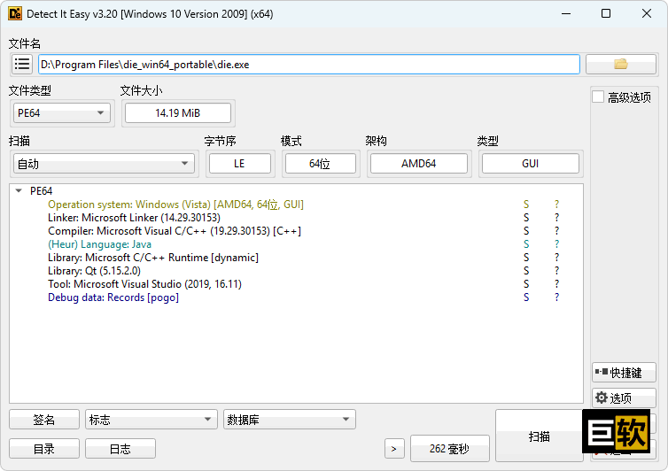Click S in the Language: Java row
The height and width of the screenshot is (471, 668).
(526, 244)
